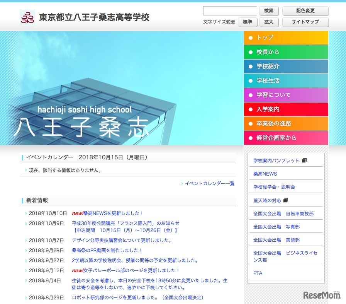The image size is (346, 304).
Task: Open the 校長から menu item
Action: click(x=286, y=52)
